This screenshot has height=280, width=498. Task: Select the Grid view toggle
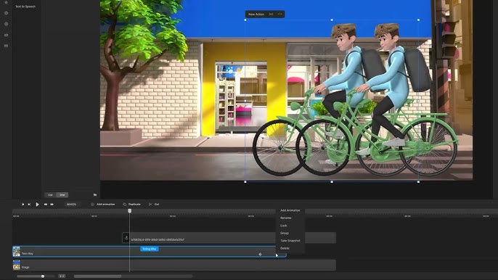[x=62, y=195]
